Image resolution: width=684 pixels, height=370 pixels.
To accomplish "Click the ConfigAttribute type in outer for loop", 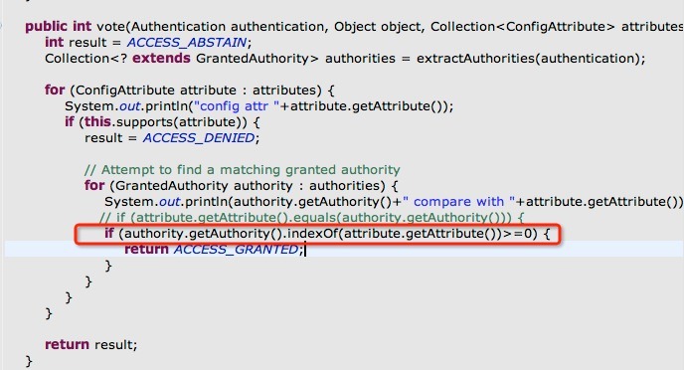I will point(124,91).
